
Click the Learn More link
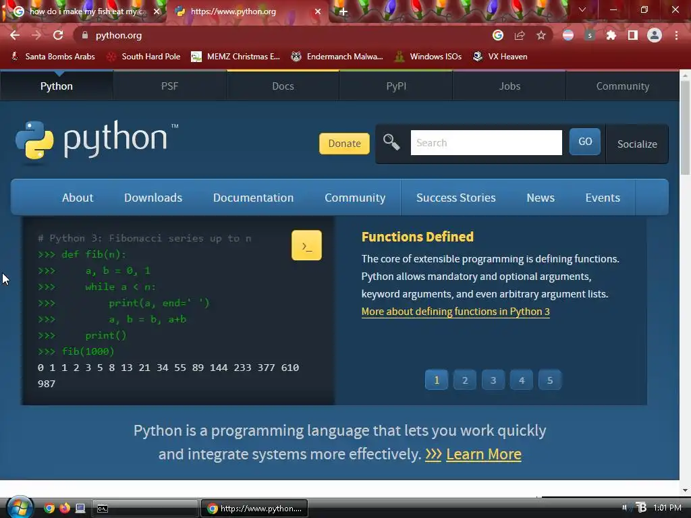483,454
